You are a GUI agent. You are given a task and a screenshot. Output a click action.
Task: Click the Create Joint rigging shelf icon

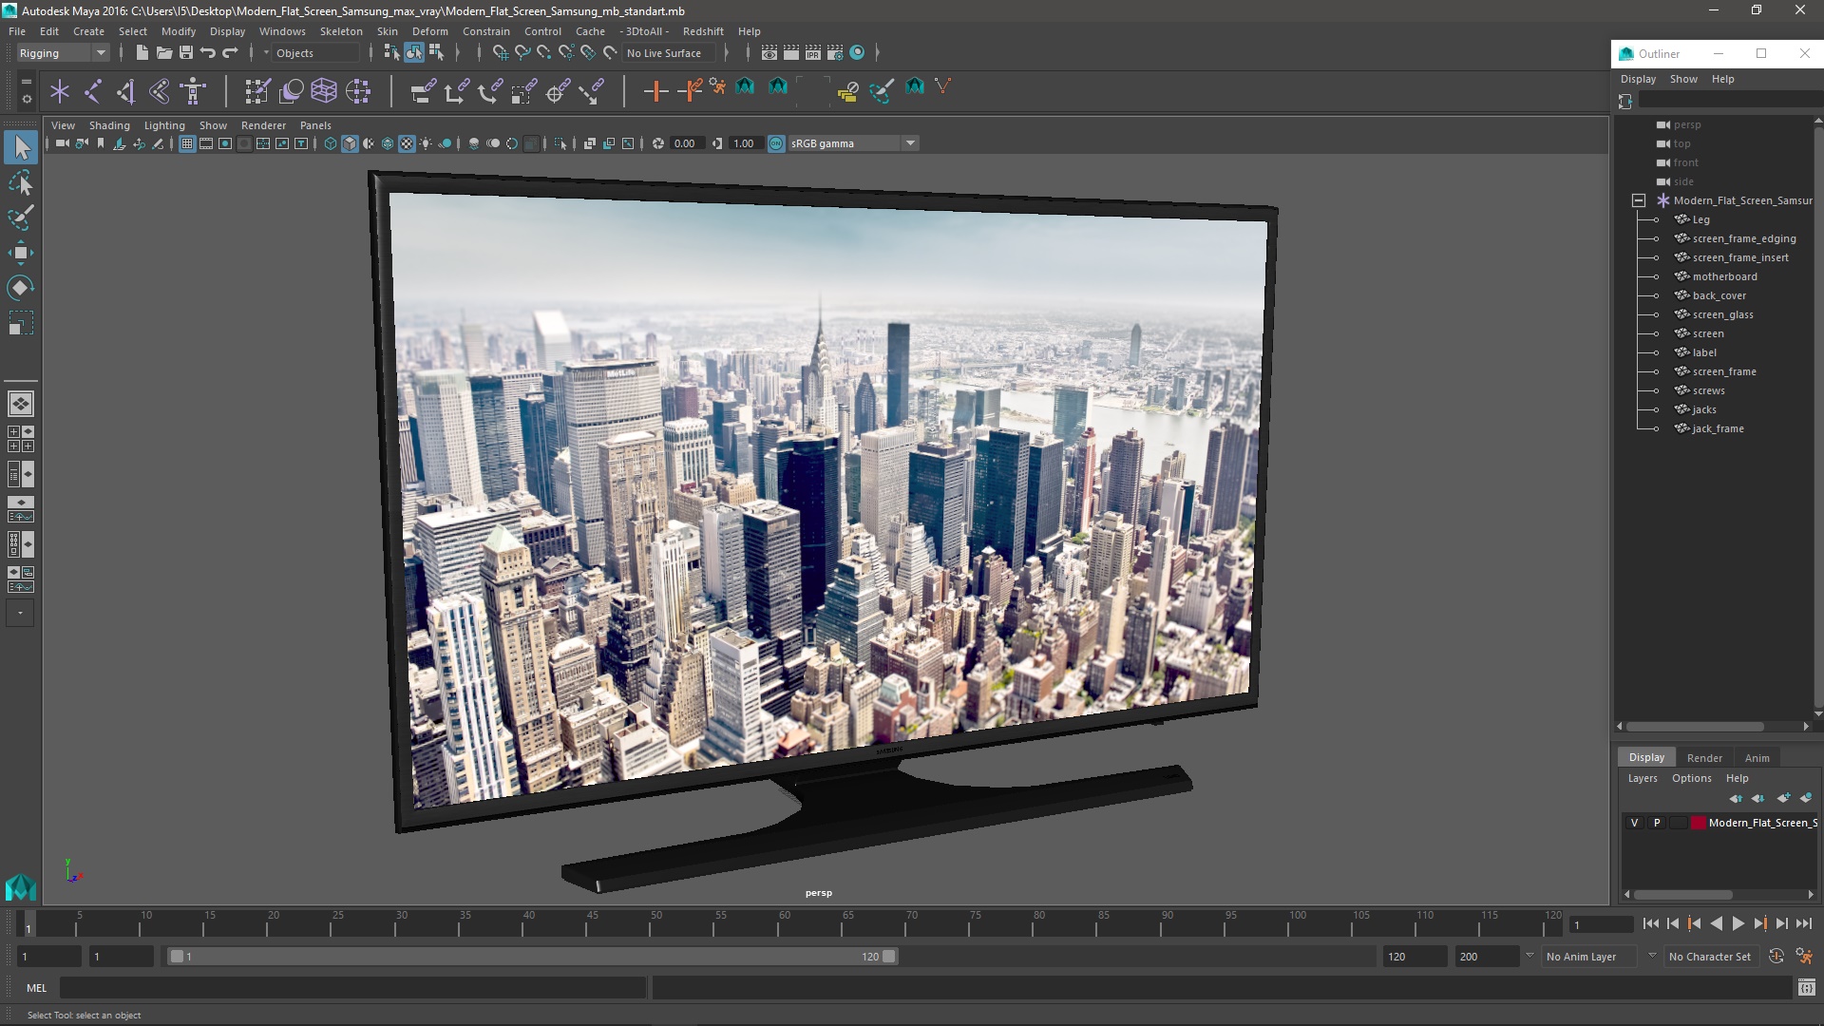click(93, 91)
